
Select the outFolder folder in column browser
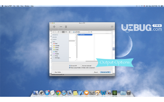pyautogui.click(x=85, y=35)
